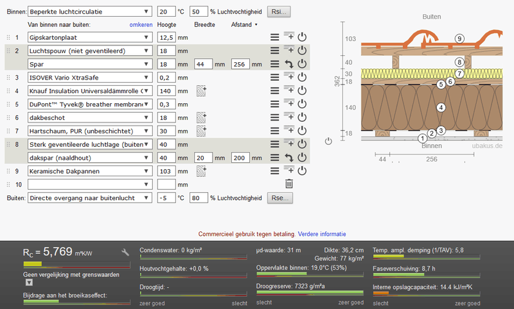Viewport: 514px width, 309px height.
Task: Delete empty layer 10 with trash icon
Action: (288, 184)
